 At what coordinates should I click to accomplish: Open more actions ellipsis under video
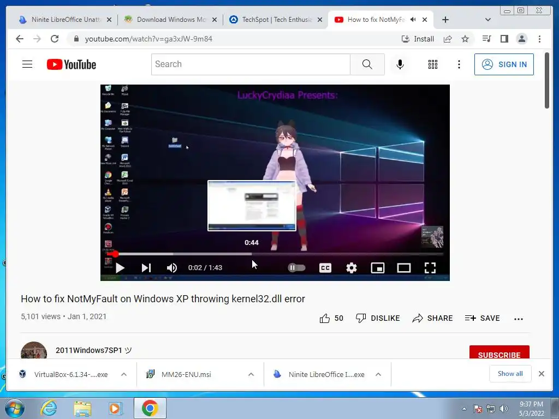(x=519, y=319)
